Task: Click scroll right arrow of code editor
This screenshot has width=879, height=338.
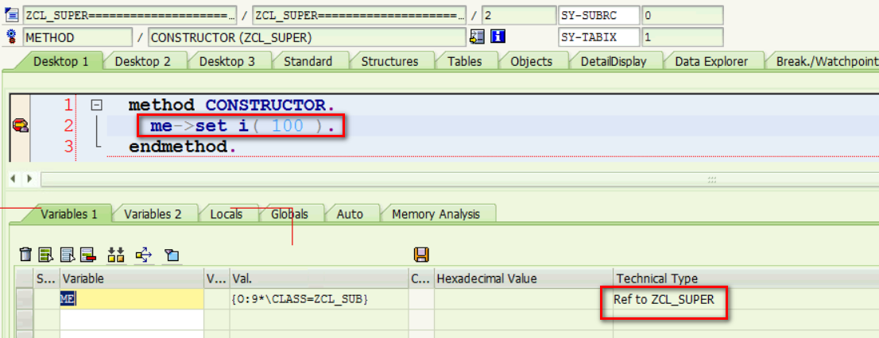Action: pos(29,179)
